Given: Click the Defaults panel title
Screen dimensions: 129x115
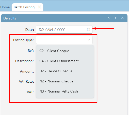Looking at the screenshot, I should pyautogui.click(x=10, y=18).
